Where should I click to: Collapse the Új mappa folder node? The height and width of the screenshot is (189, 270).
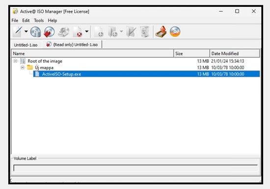point(23,68)
